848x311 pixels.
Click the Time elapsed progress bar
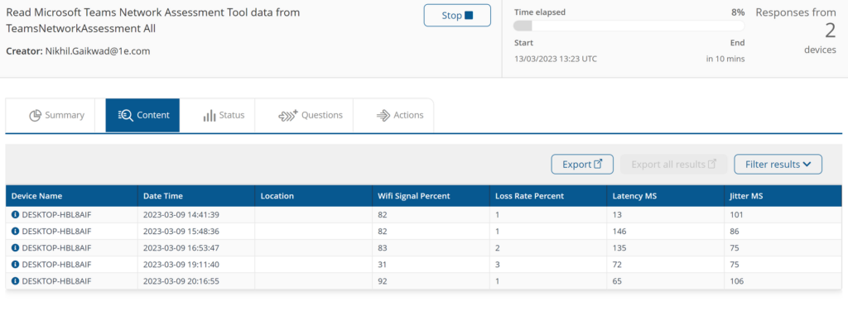tap(629, 26)
